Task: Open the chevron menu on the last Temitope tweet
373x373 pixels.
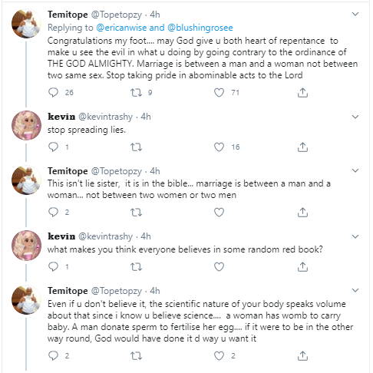Action: tap(355, 290)
